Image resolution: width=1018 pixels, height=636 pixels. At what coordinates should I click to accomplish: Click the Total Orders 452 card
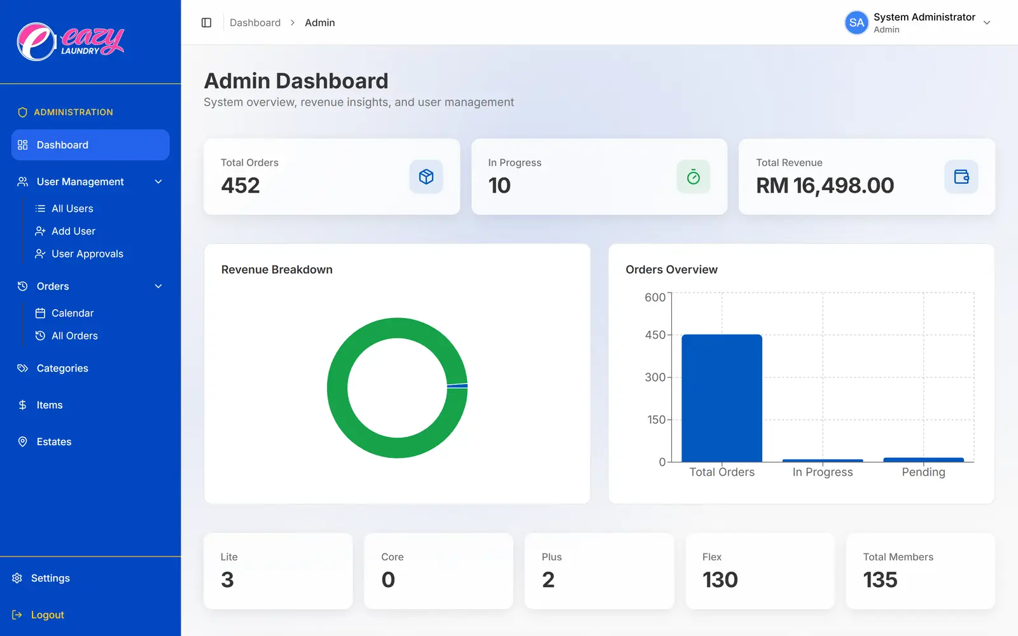click(331, 177)
